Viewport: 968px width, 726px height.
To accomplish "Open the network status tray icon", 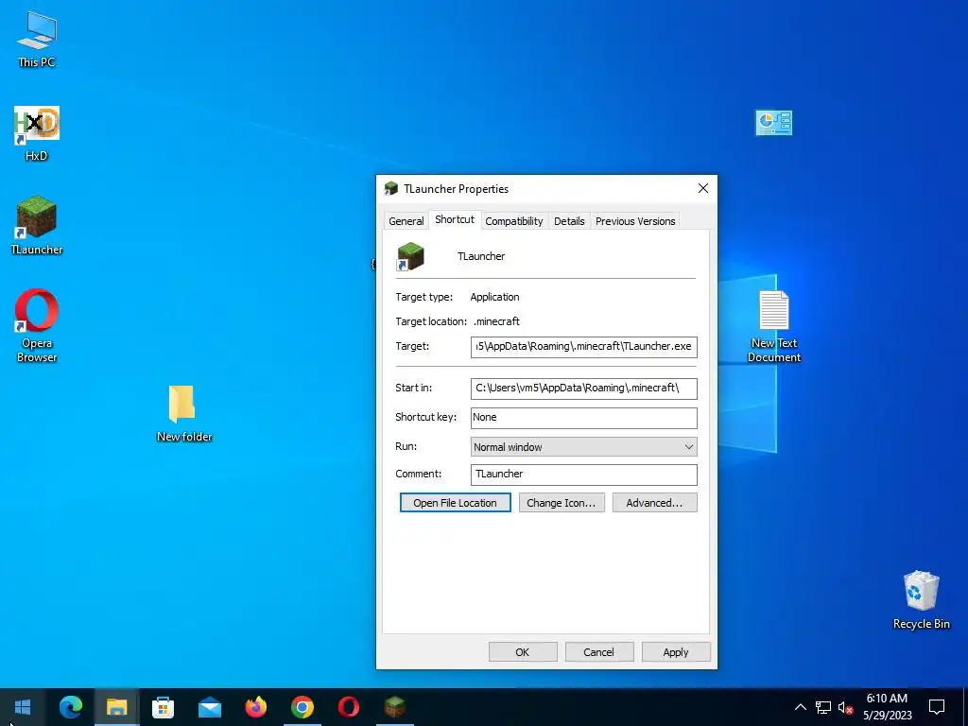I will tap(823, 707).
